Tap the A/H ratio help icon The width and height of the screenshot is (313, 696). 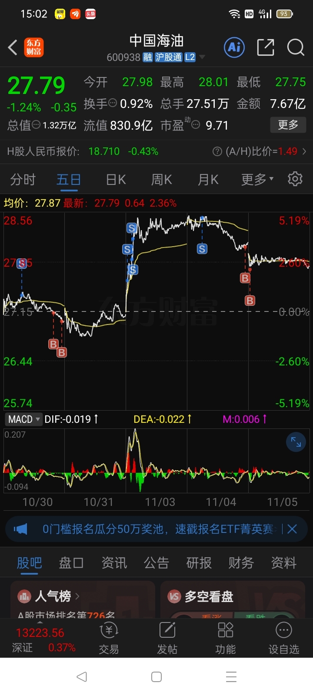217,151
